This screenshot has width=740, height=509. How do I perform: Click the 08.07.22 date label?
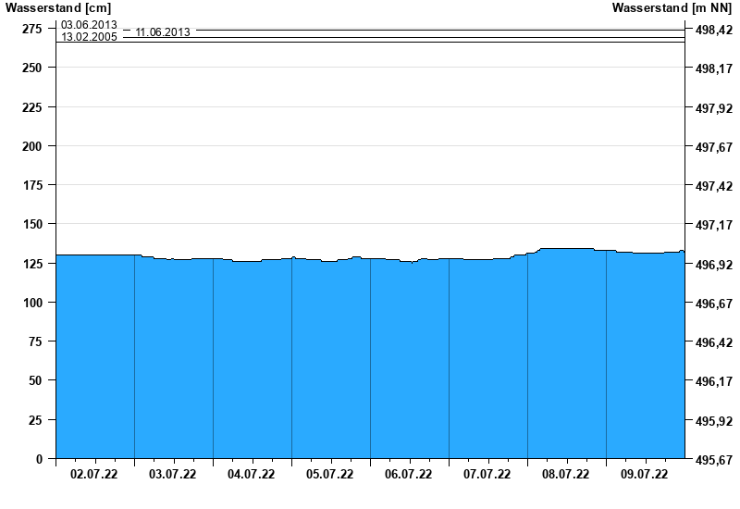pyautogui.click(x=566, y=475)
